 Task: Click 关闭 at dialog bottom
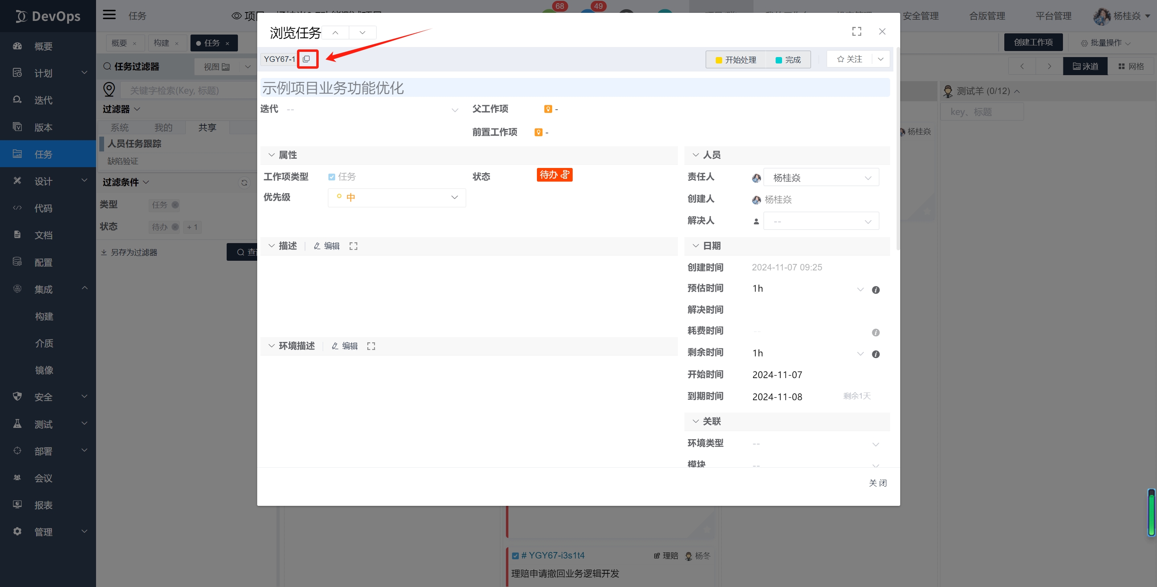tap(877, 483)
